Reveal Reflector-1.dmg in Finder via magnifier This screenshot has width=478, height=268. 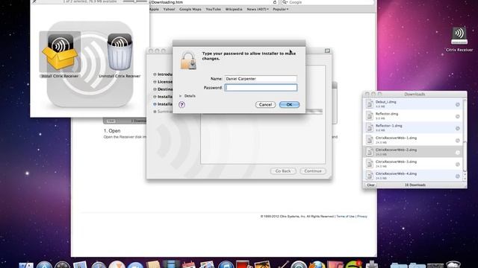(x=457, y=128)
